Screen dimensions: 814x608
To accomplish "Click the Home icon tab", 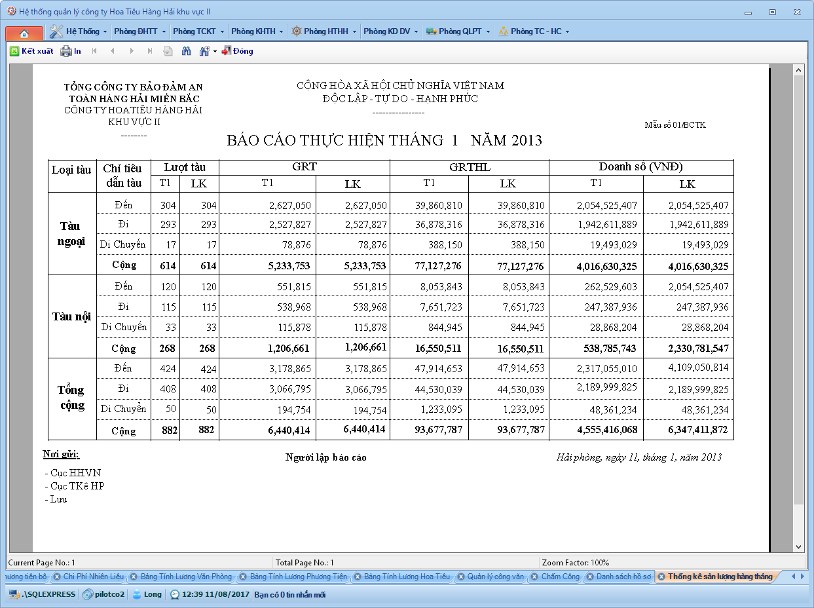I will pos(24,33).
